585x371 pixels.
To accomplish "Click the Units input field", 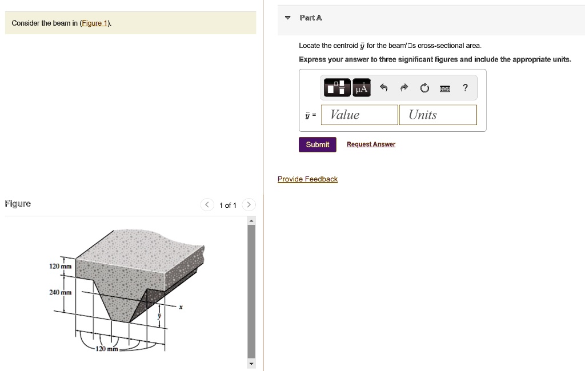I will tap(438, 115).
